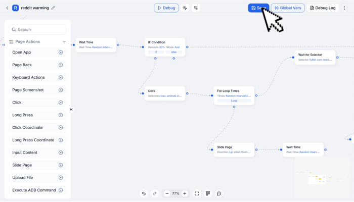This screenshot has width=354, height=202.
Task: Click the Debug button
Action: click(166, 8)
